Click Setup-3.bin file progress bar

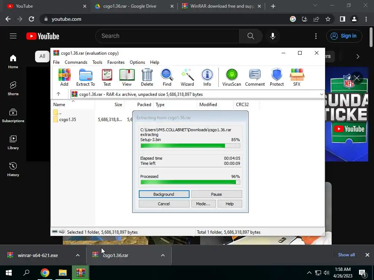[190, 146]
